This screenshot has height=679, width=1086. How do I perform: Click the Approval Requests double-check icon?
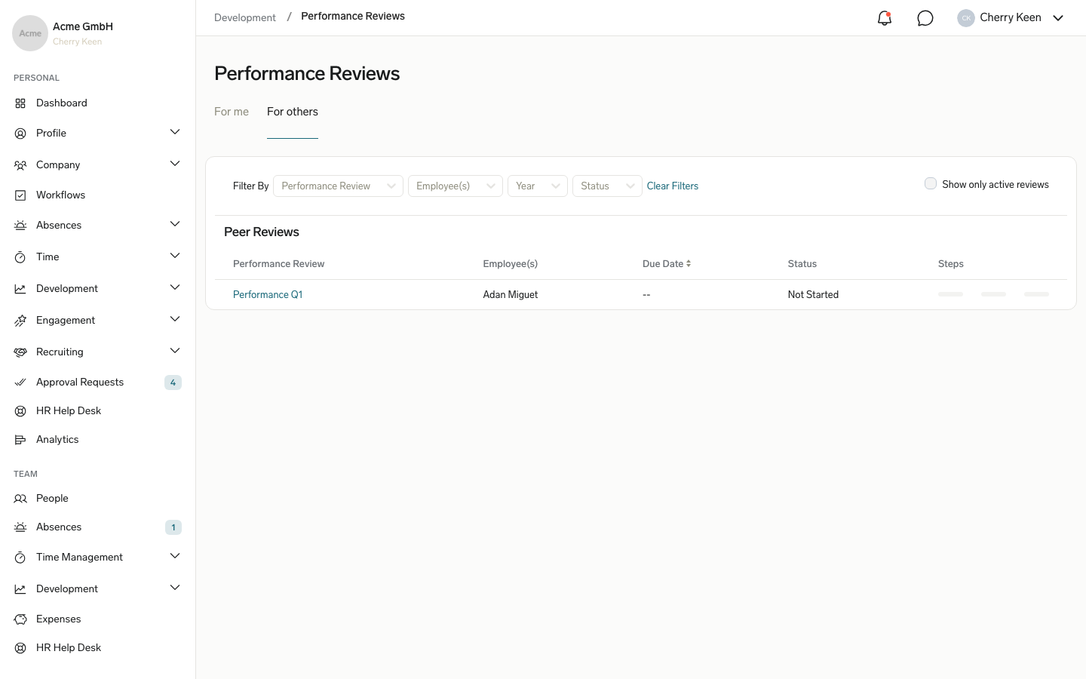click(20, 383)
